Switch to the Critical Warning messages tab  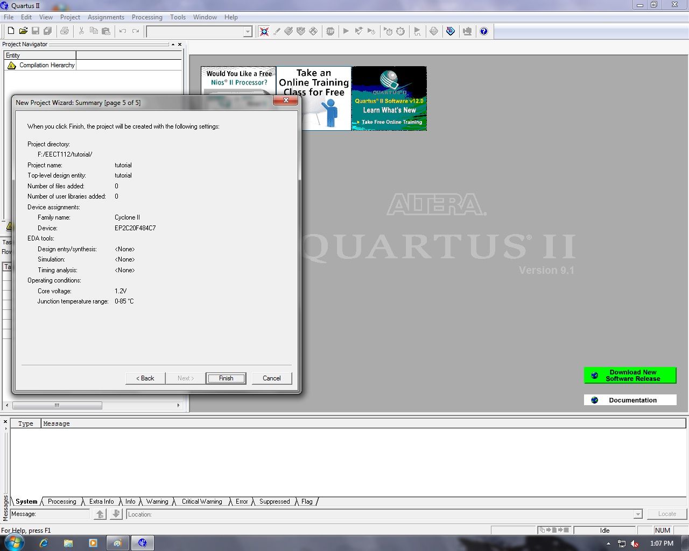tap(201, 501)
